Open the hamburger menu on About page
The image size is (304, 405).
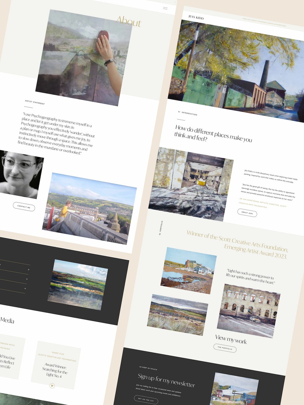pos(165,8)
